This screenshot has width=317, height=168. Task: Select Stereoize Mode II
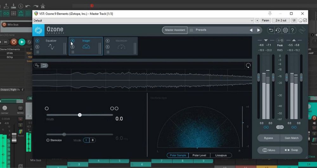pyautogui.click(x=93, y=140)
